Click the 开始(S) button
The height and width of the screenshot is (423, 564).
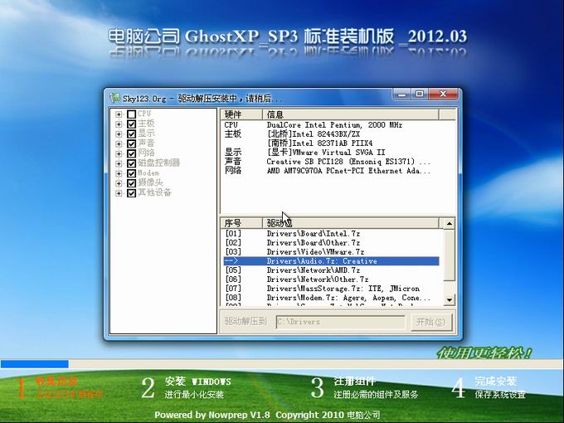coord(430,322)
